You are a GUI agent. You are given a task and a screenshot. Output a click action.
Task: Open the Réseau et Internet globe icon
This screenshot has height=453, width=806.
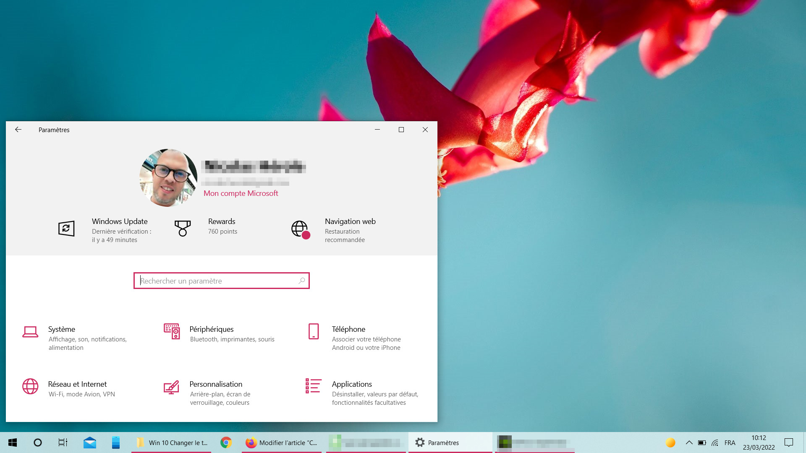pyautogui.click(x=30, y=386)
